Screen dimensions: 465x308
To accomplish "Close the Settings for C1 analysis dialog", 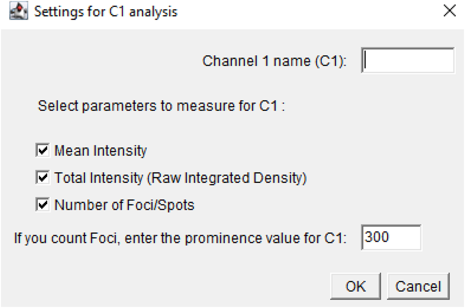I will click(449, 11).
